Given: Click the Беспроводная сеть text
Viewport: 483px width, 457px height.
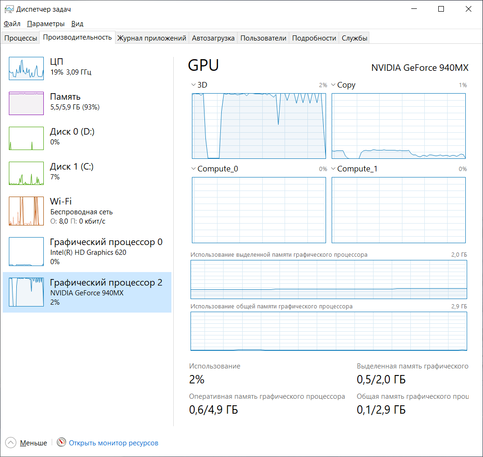Looking at the screenshot, I should point(82,212).
